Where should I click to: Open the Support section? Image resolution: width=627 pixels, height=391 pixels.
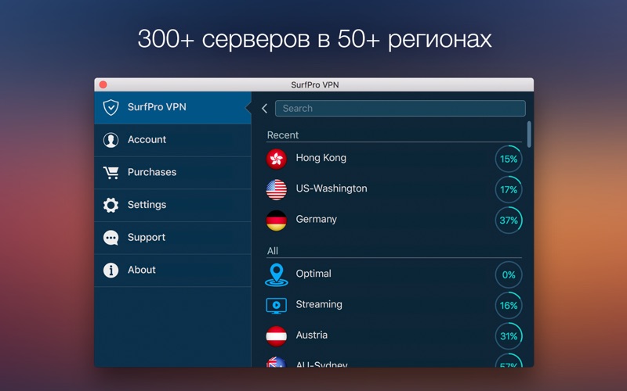(172, 238)
